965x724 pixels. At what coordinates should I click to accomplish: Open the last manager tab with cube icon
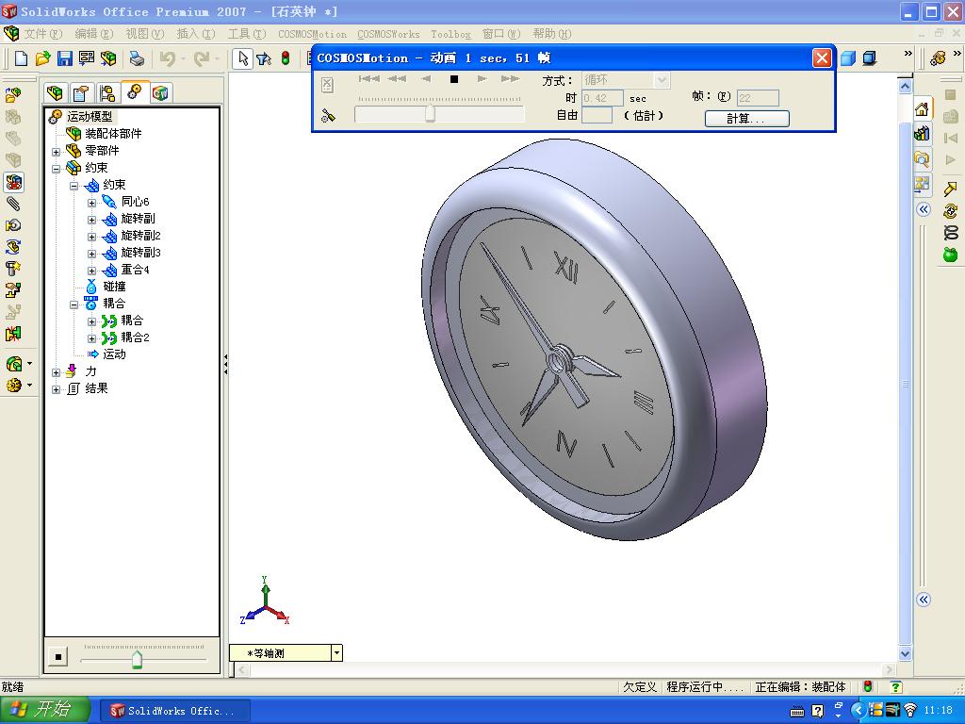(160, 93)
